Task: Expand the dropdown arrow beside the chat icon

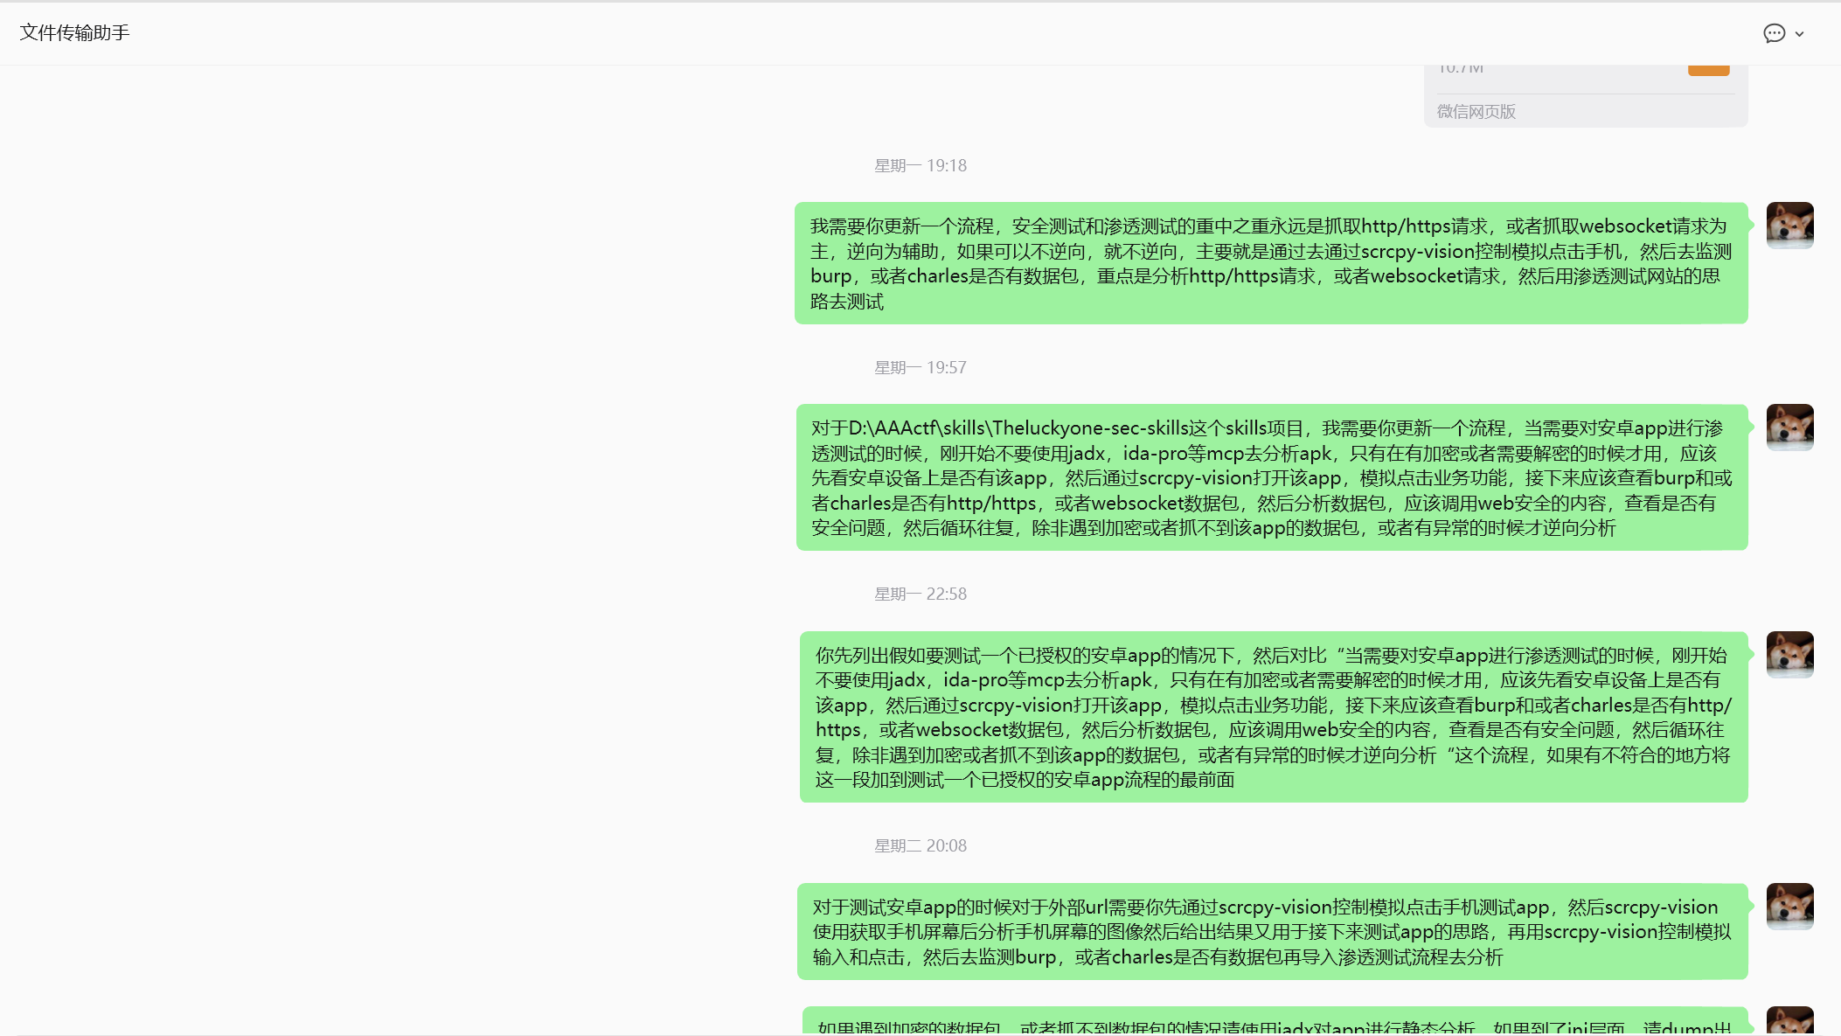Action: pos(1799,34)
